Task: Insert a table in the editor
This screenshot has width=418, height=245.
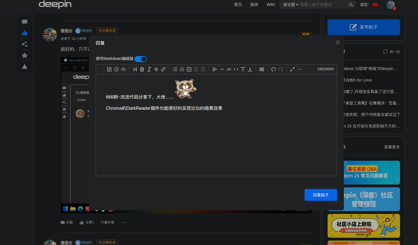Action: pos(262,69)
